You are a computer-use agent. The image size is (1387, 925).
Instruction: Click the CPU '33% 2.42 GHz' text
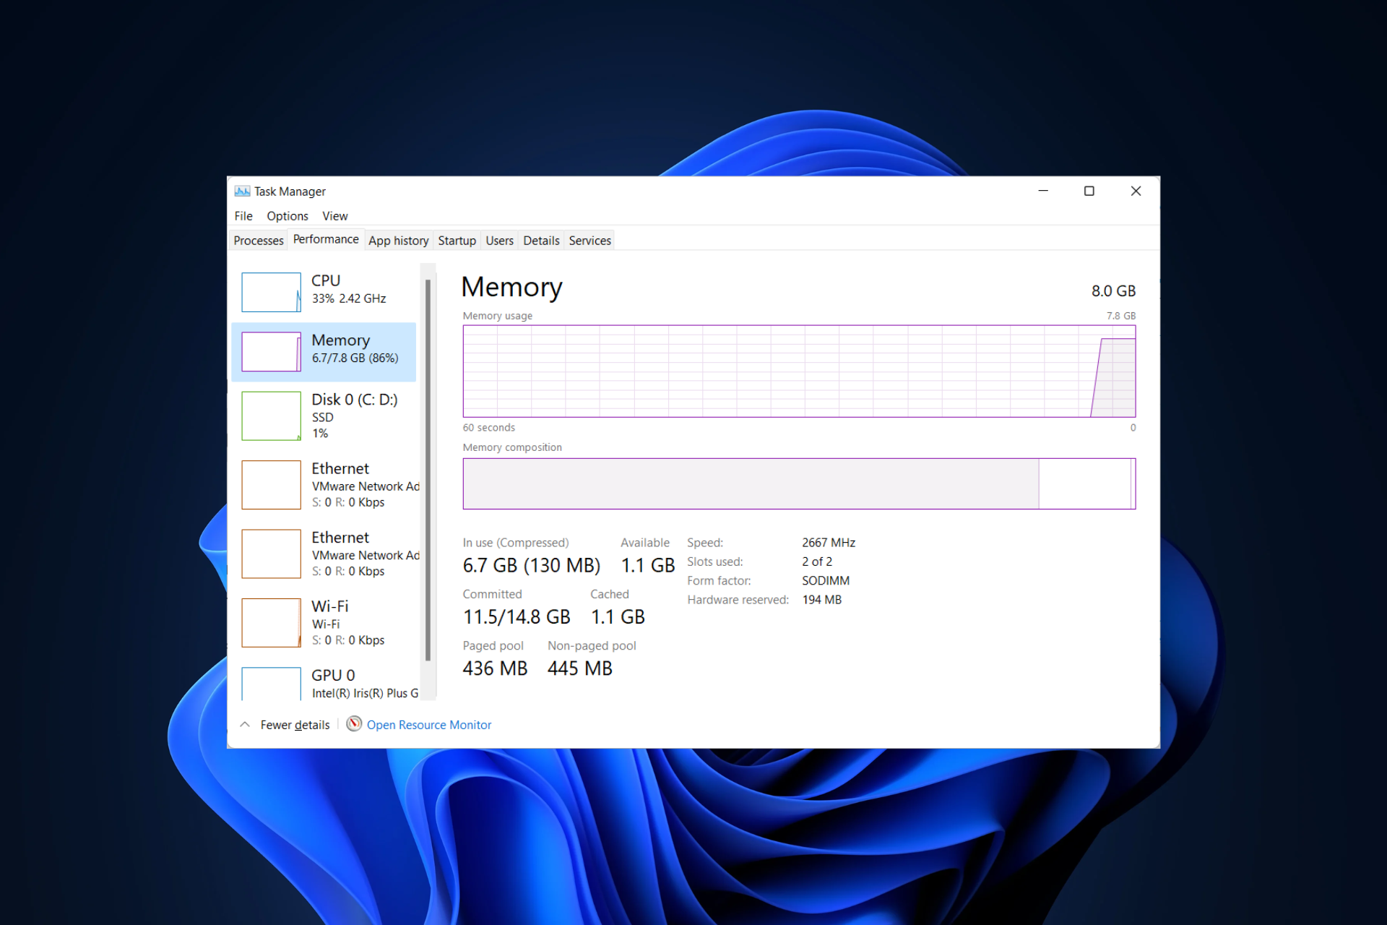tap(349, 298)
